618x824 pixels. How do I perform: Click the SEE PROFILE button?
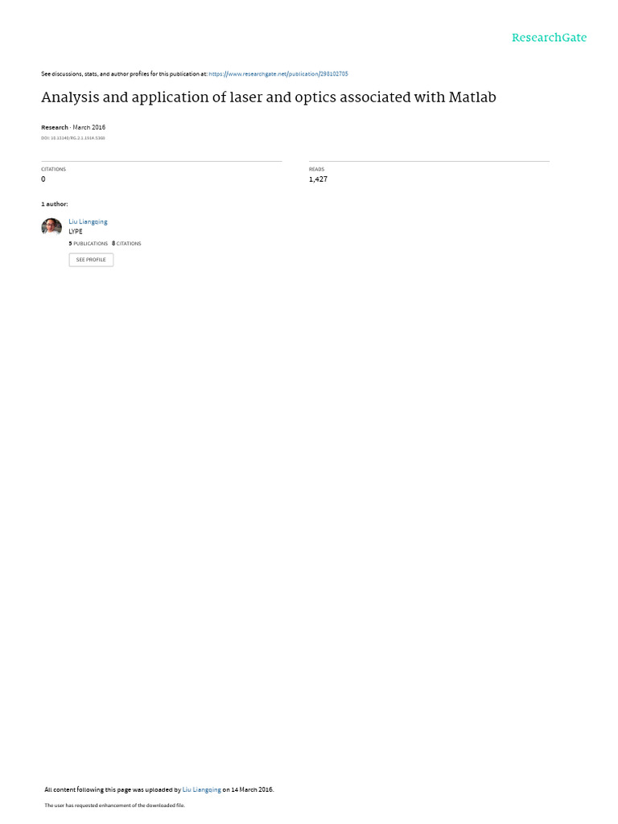click(91, 260)
